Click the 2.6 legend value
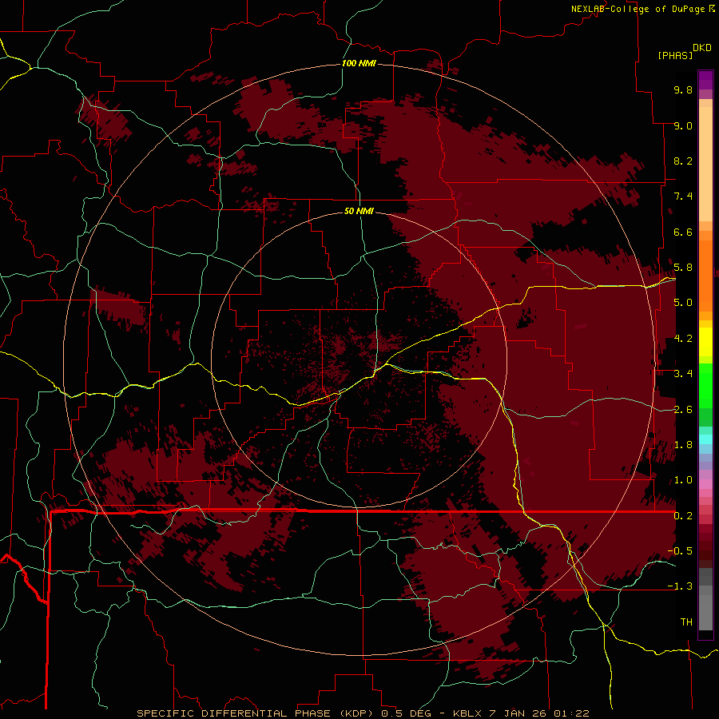Screen dimensions: 719x719 coord(683,409)
